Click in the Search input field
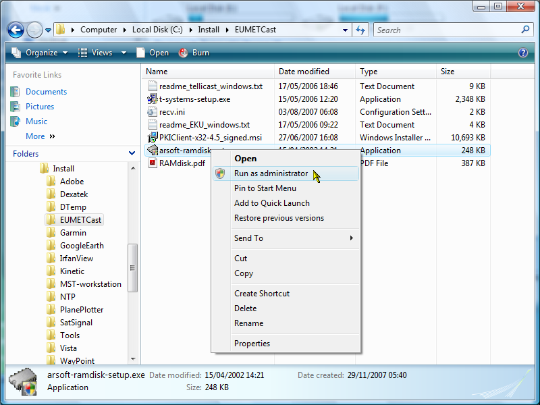The width and height of the screenshot is (540, 405). pyautogui.click(x=448, y=30)
